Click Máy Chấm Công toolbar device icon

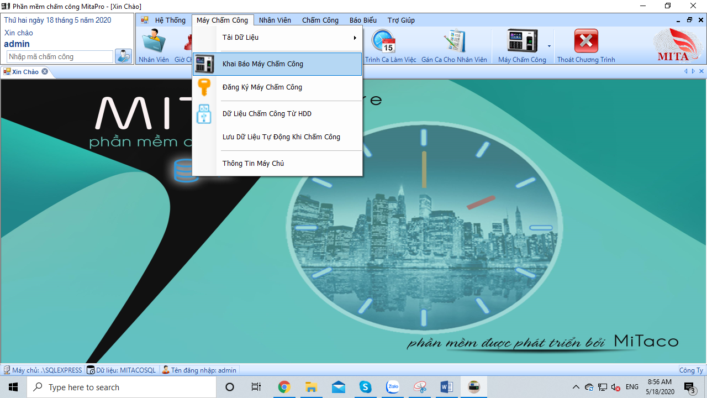(x=522, y=46)
